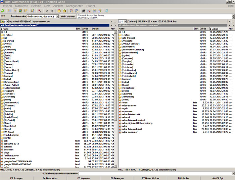The width and height of the screenshot is (235, 180).
Task: Switch to brief file list view icon
Action: (10, 11)
